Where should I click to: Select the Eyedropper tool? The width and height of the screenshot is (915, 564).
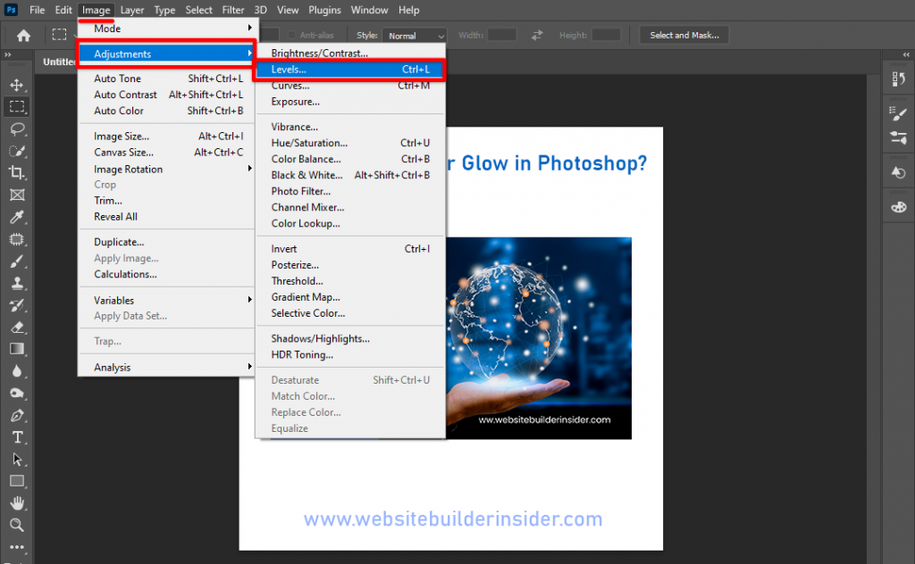point(18,216)
